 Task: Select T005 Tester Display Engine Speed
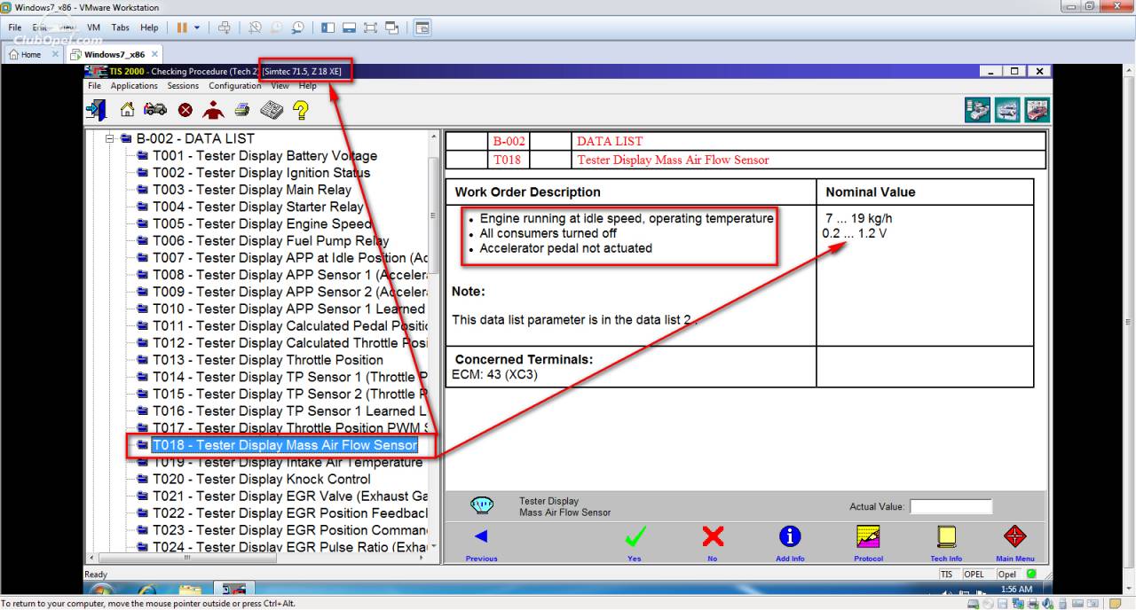(263, 223)
